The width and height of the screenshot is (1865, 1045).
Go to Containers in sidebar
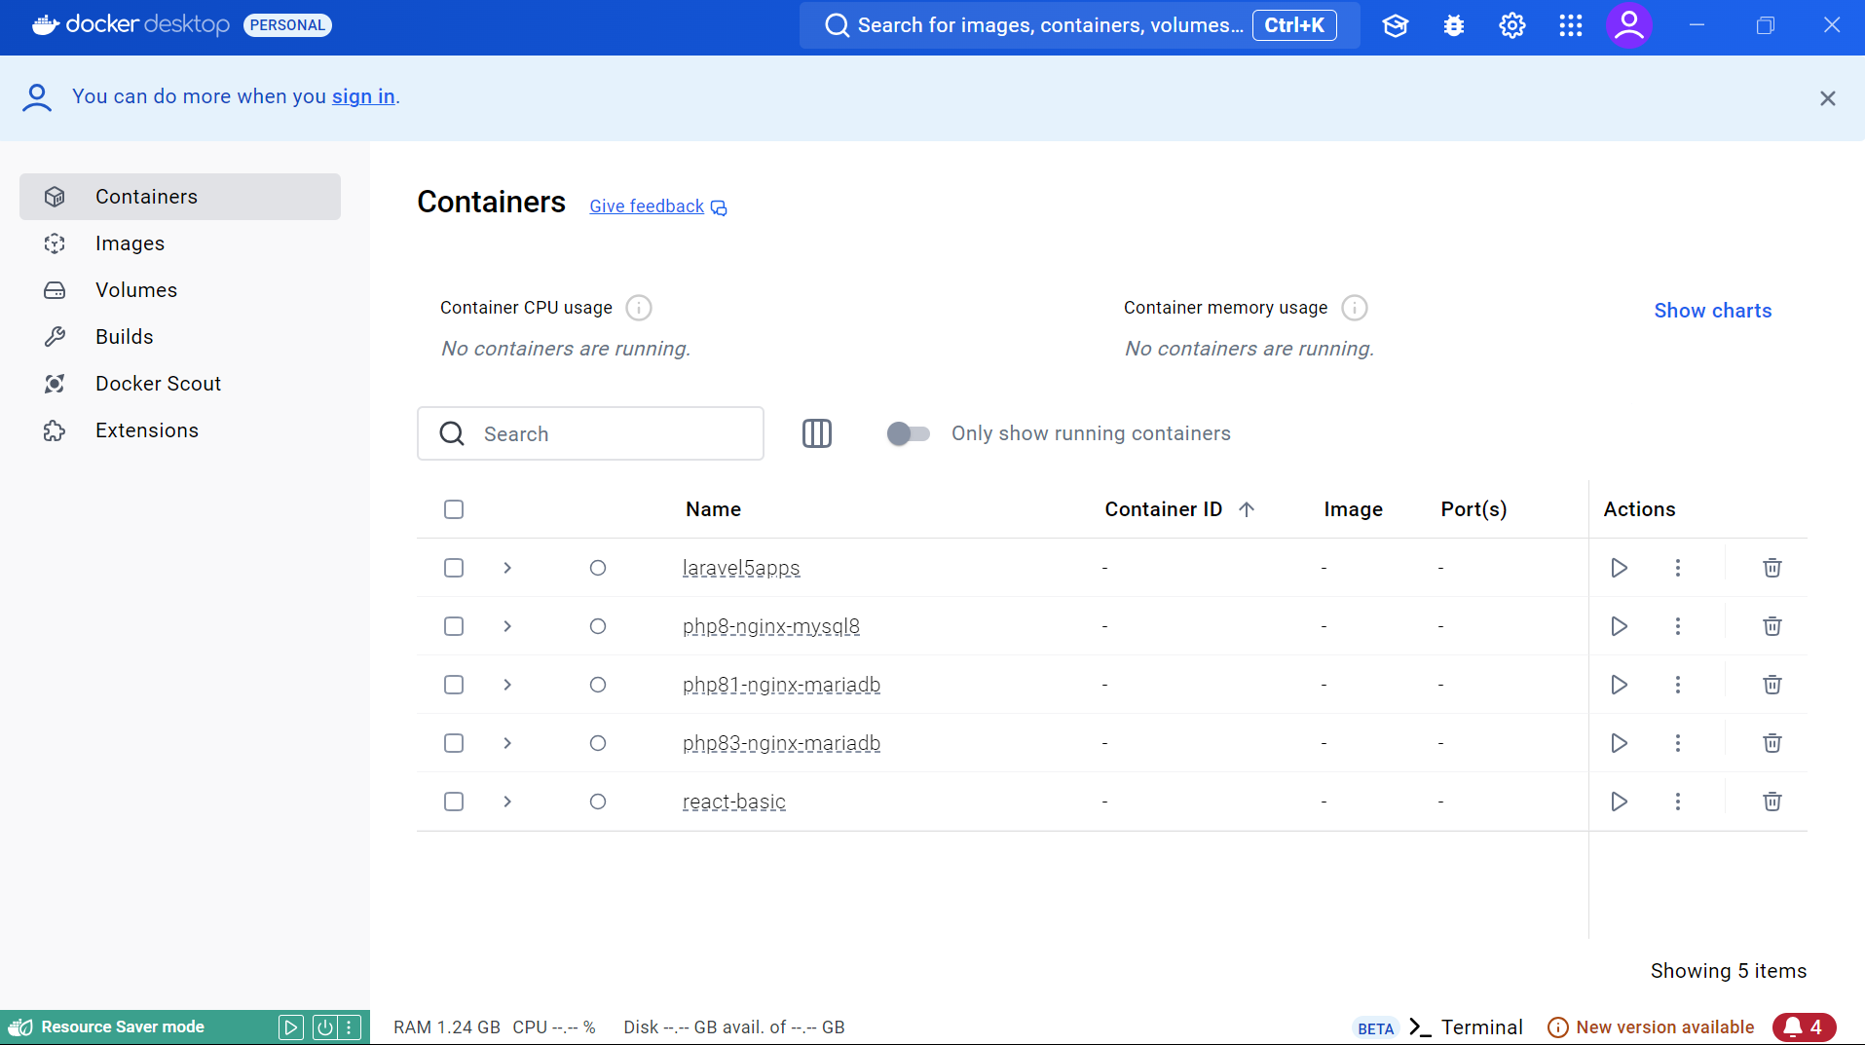pyautogui.click(x=180, y=197)
